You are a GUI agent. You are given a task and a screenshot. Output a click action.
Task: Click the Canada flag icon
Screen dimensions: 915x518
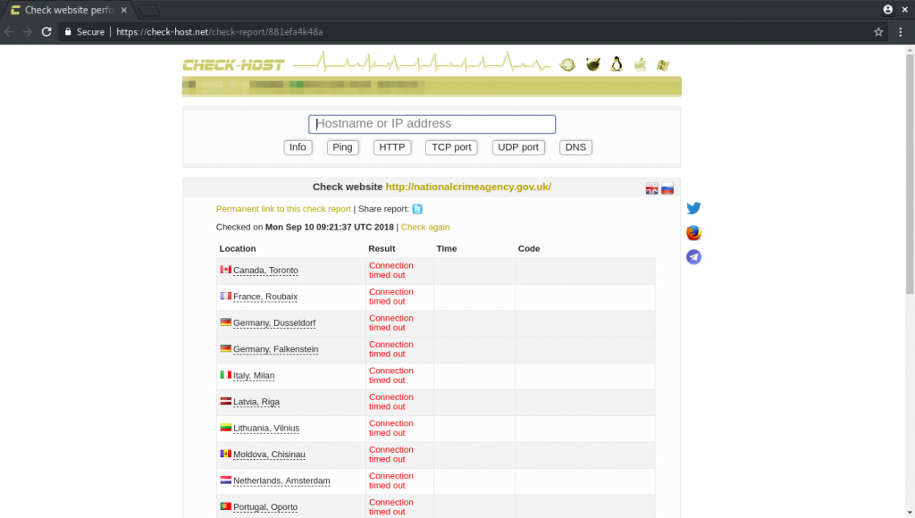click(x=226, y=270)
